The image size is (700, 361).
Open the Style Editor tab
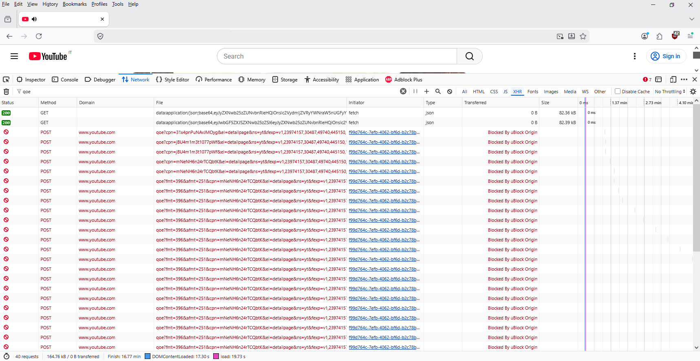172,80
